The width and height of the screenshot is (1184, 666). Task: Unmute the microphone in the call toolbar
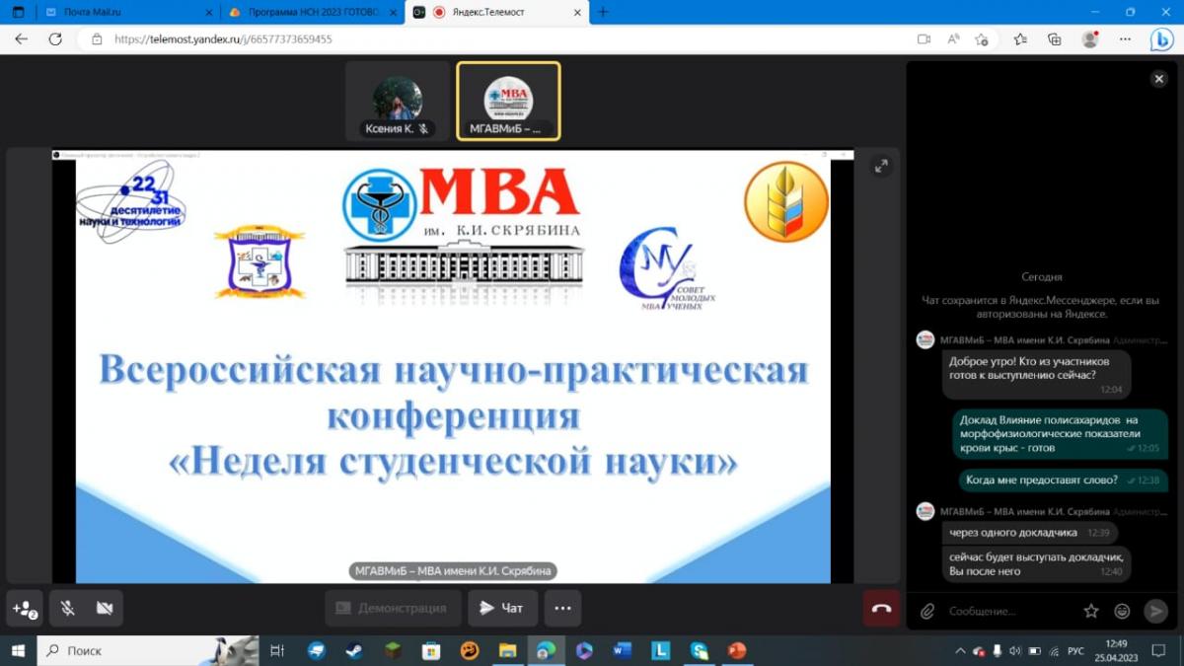click(x=67, y=609)
